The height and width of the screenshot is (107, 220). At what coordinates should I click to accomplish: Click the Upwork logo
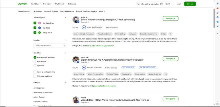tap(23, 4)
